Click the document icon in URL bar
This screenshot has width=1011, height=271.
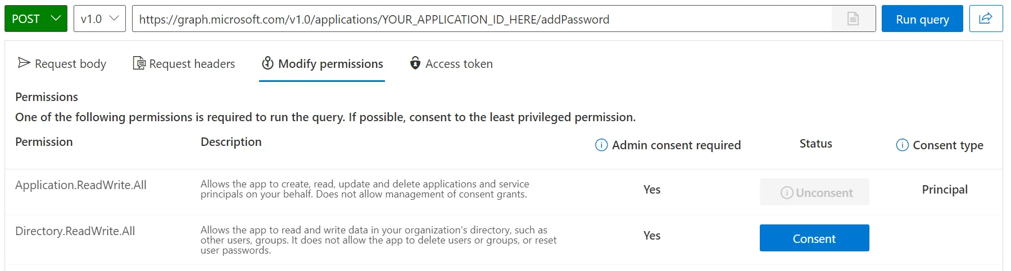[853, 19]
